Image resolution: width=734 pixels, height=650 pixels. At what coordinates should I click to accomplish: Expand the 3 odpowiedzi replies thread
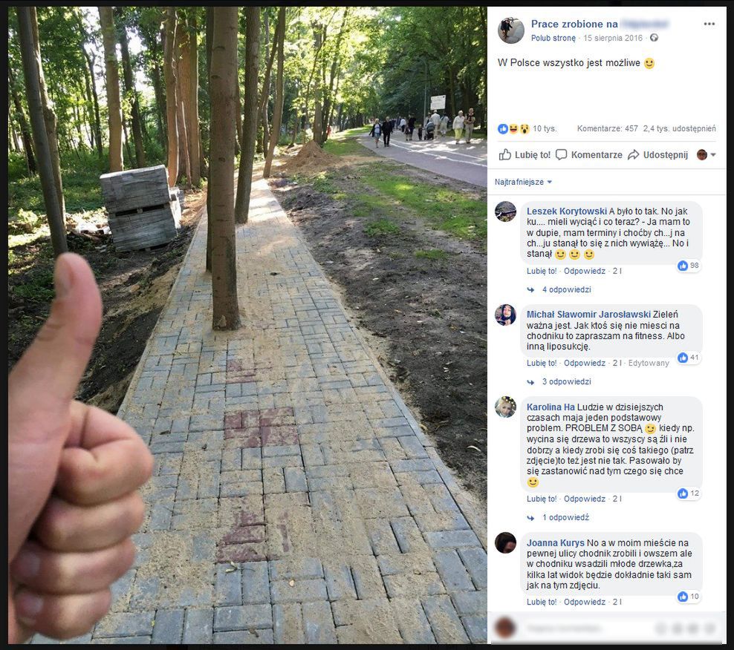(x=566, y=382)
